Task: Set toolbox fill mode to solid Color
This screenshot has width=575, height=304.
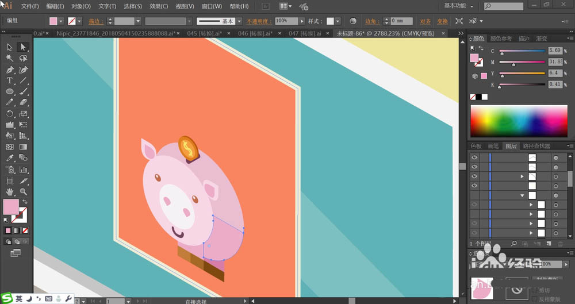Action: pos(8,230)
